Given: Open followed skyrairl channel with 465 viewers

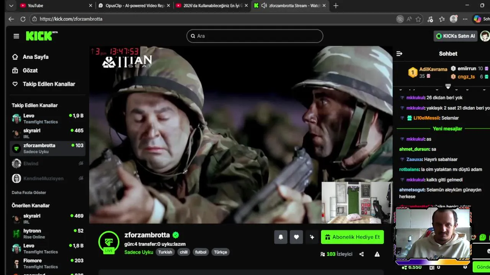Looking at the screenshot, I should [47, 133].
